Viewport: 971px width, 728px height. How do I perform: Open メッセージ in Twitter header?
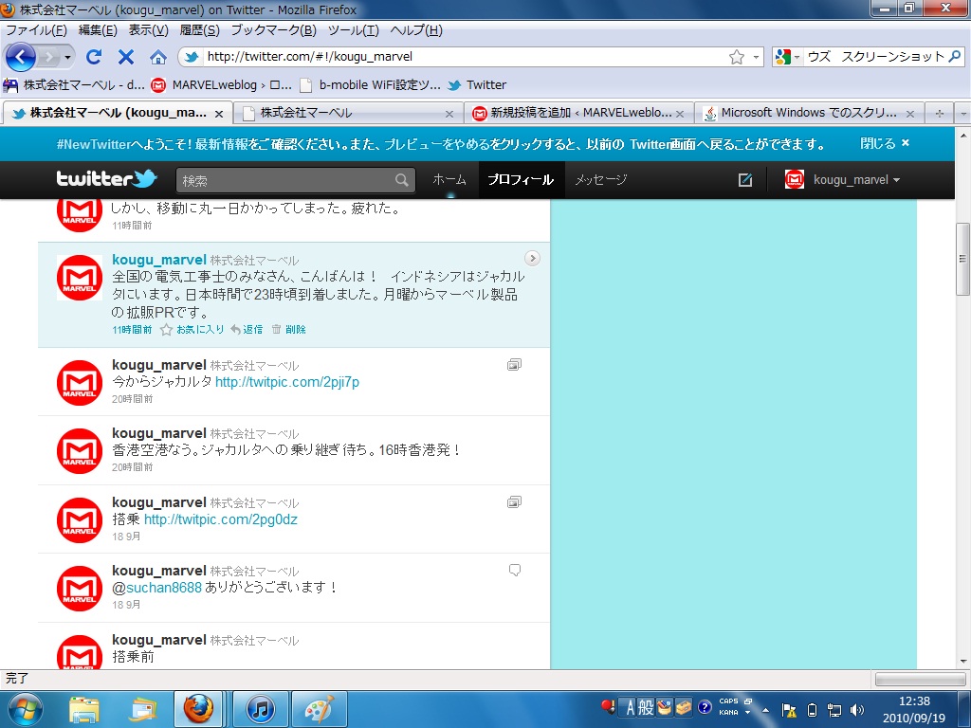coord(600,180)
